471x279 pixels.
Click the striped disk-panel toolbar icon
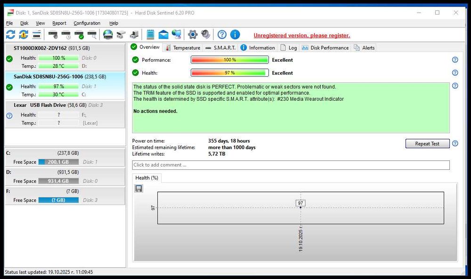coord(37,35)
